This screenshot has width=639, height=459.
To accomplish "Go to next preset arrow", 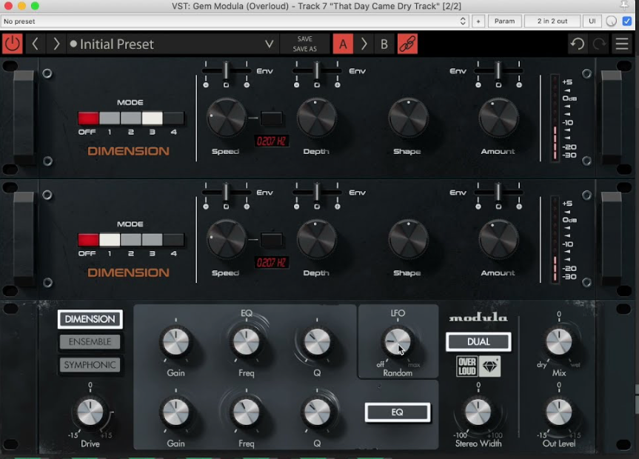I will pos(56,44).
